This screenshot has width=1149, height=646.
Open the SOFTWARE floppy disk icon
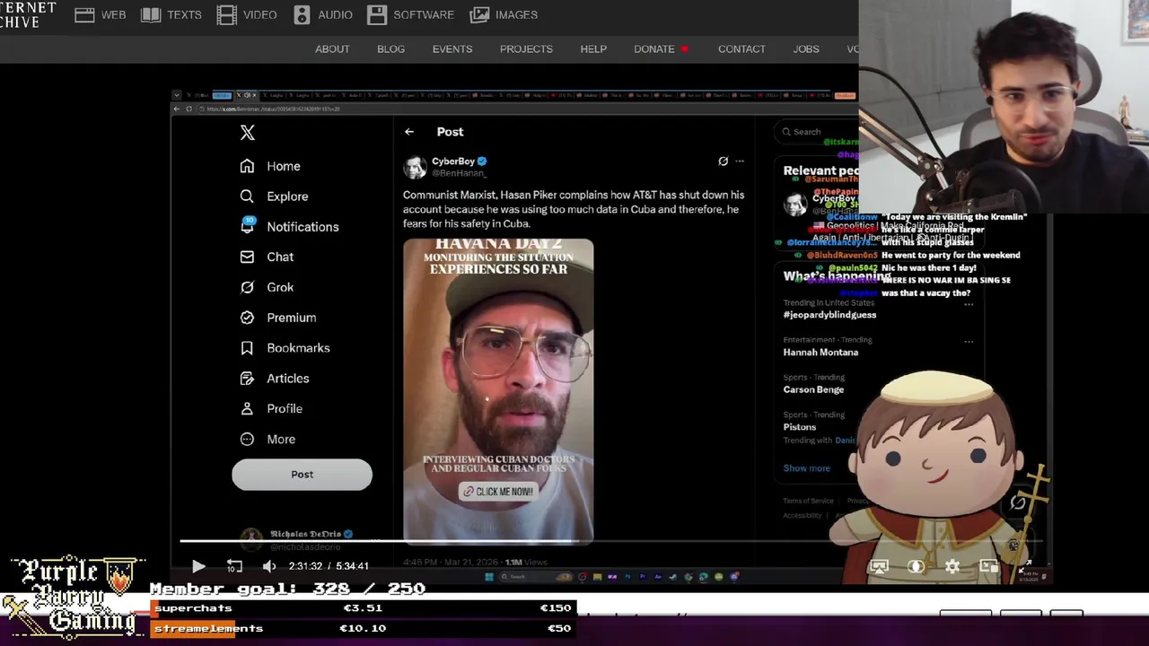377,14
